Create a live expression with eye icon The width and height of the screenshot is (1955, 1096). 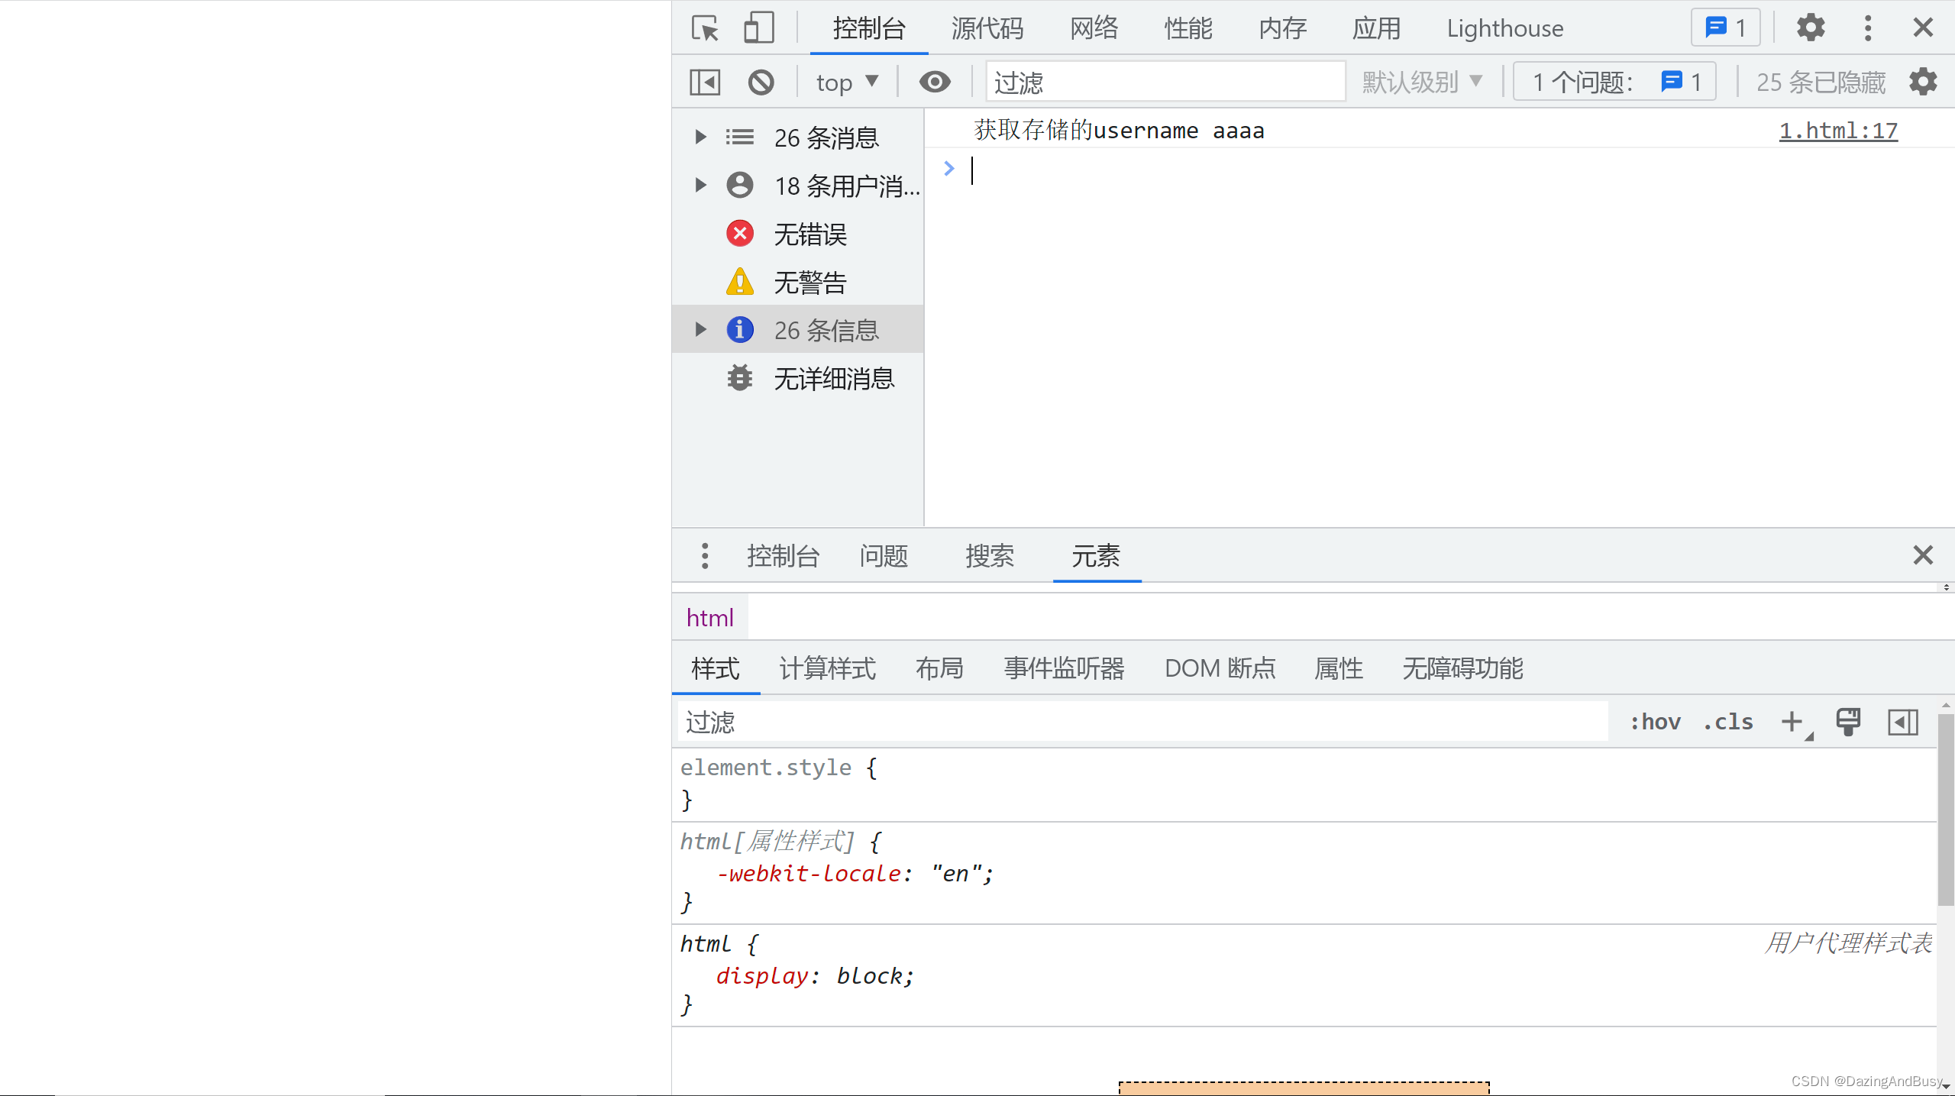935,81
